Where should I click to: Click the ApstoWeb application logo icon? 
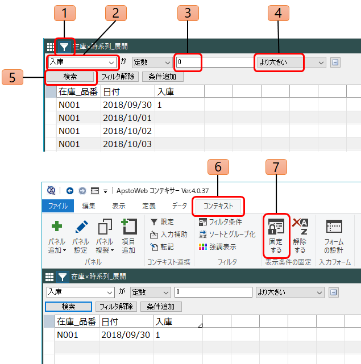pyautogui.click(x=51, y=190)
